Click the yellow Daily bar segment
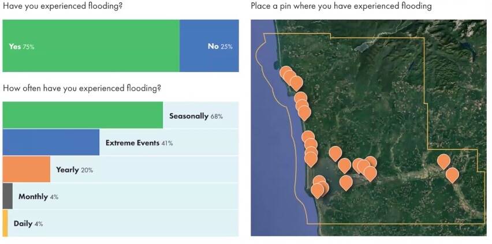Screen dimensions: 492x244 (x=5, y=223)
